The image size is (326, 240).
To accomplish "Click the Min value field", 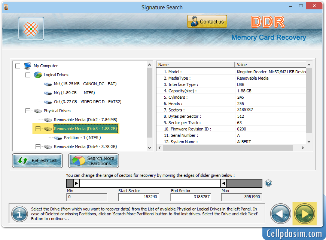I will pyautogui.click(x=87, y=197).
